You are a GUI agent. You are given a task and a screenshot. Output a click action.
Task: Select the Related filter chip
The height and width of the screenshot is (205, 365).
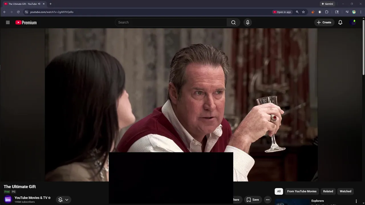[328, 191]
